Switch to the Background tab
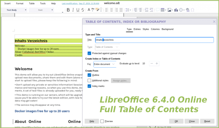Screen dimensions: 219x128 [x=167, y=29]
